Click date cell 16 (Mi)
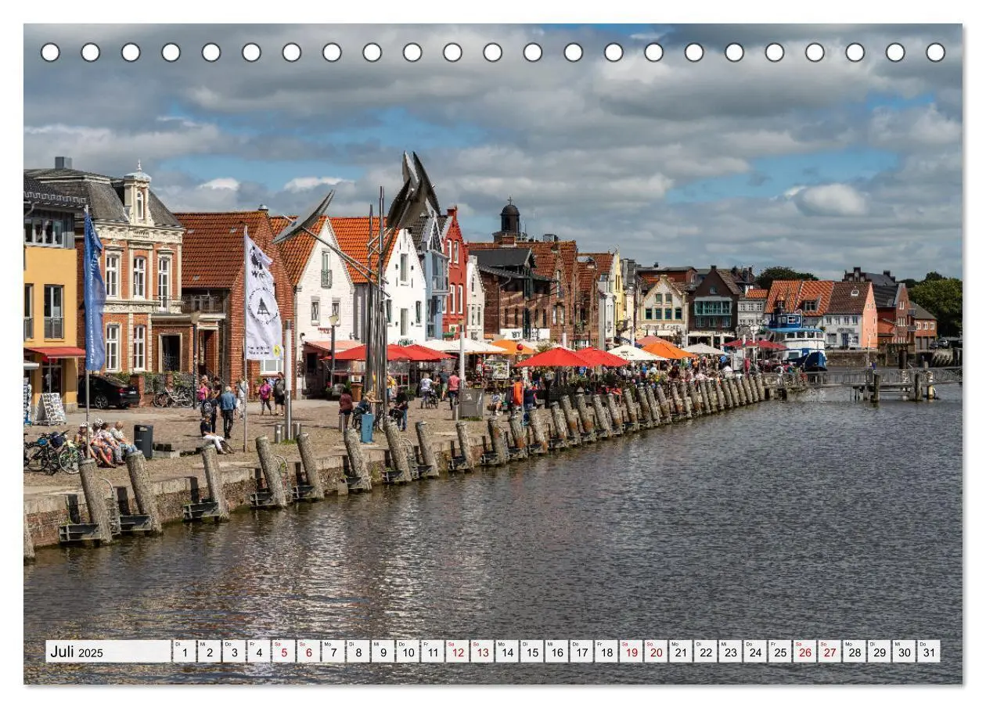This screenshot has height=708, width=986. tap(556, 652)
